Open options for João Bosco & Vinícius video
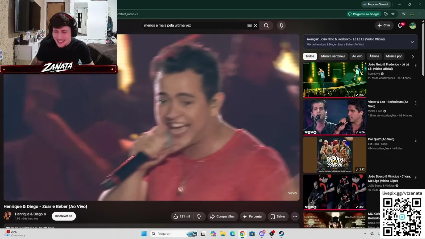 click(x=416, y=178)
